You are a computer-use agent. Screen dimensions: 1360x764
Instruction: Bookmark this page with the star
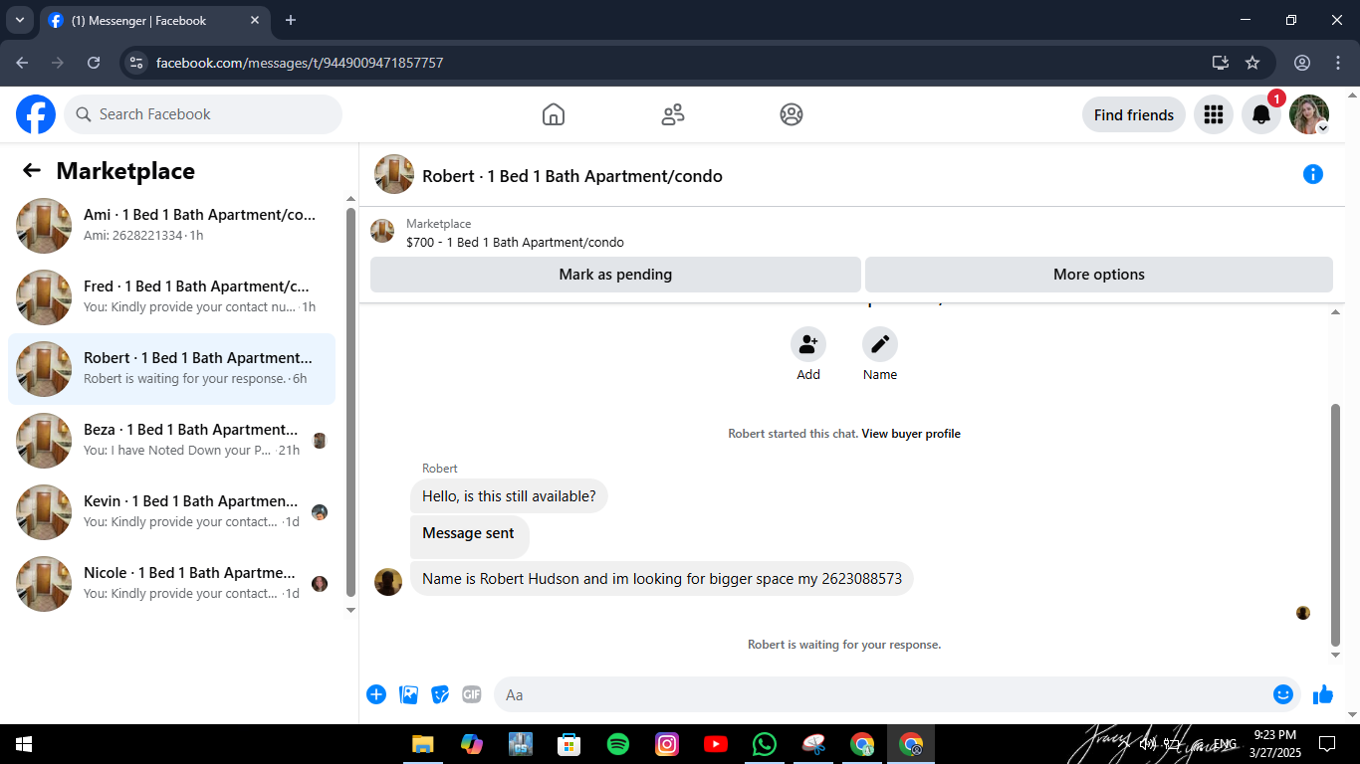point(1252,63)
